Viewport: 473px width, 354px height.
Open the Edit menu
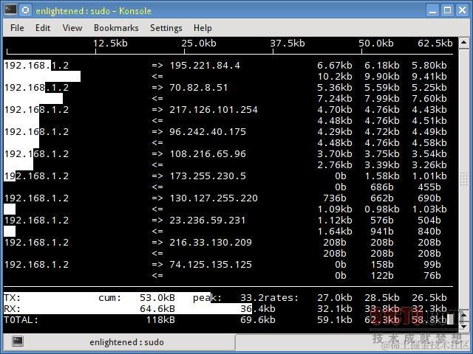coord(43,28)
